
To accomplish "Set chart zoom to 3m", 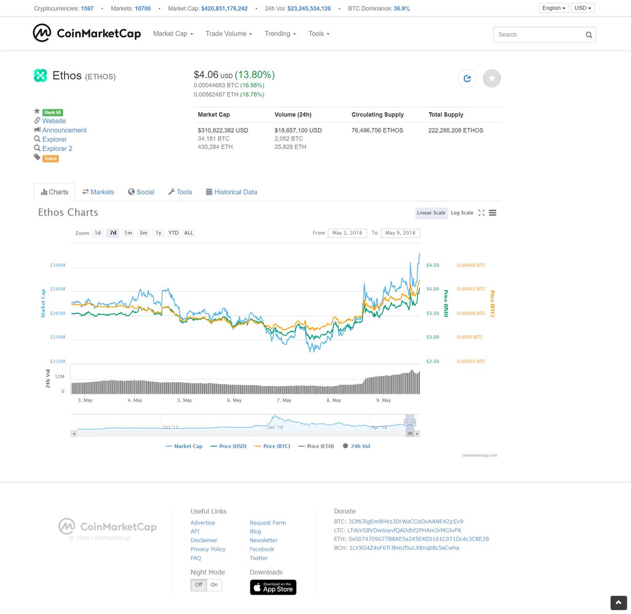I will click(x=143, y=233).
